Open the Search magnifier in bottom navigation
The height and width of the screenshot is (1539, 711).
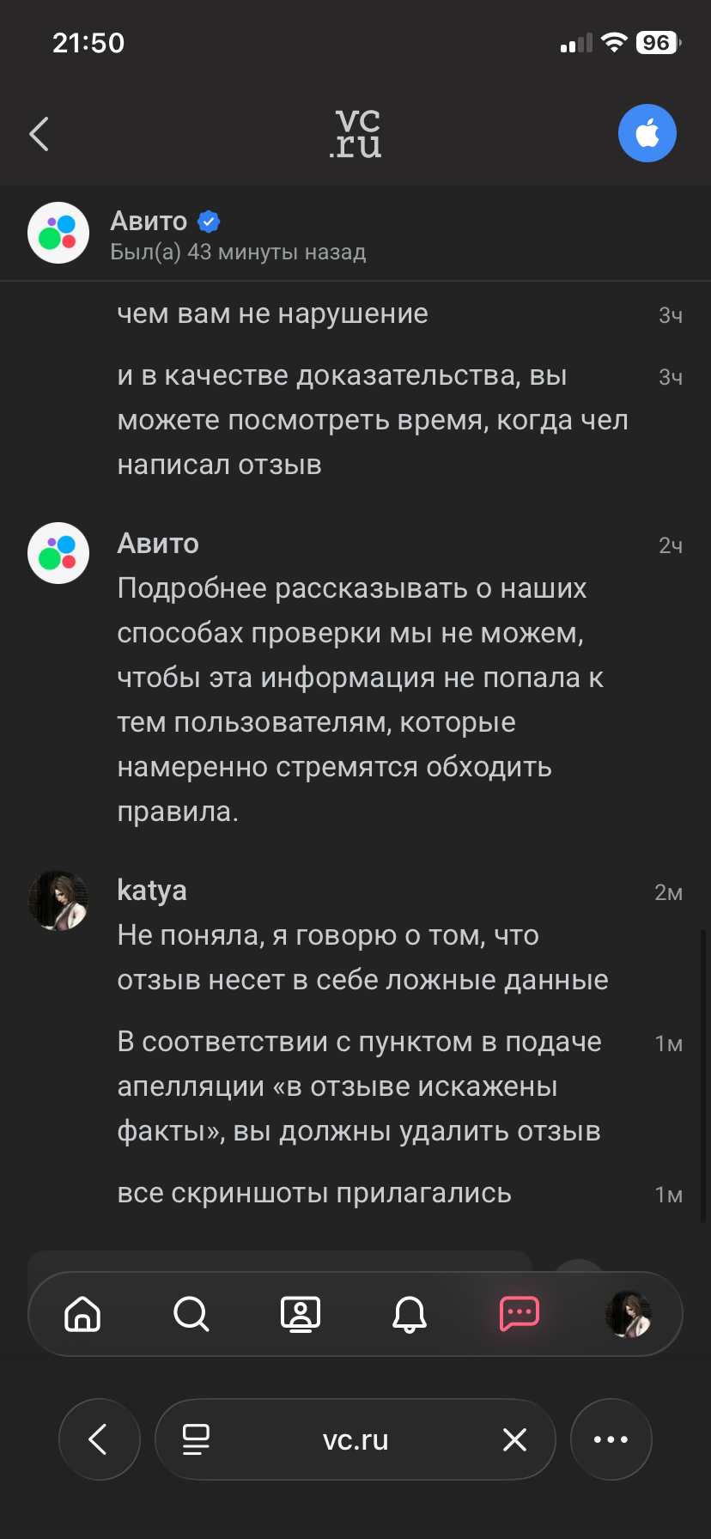pyautogui.click(x=191, y=1314)
